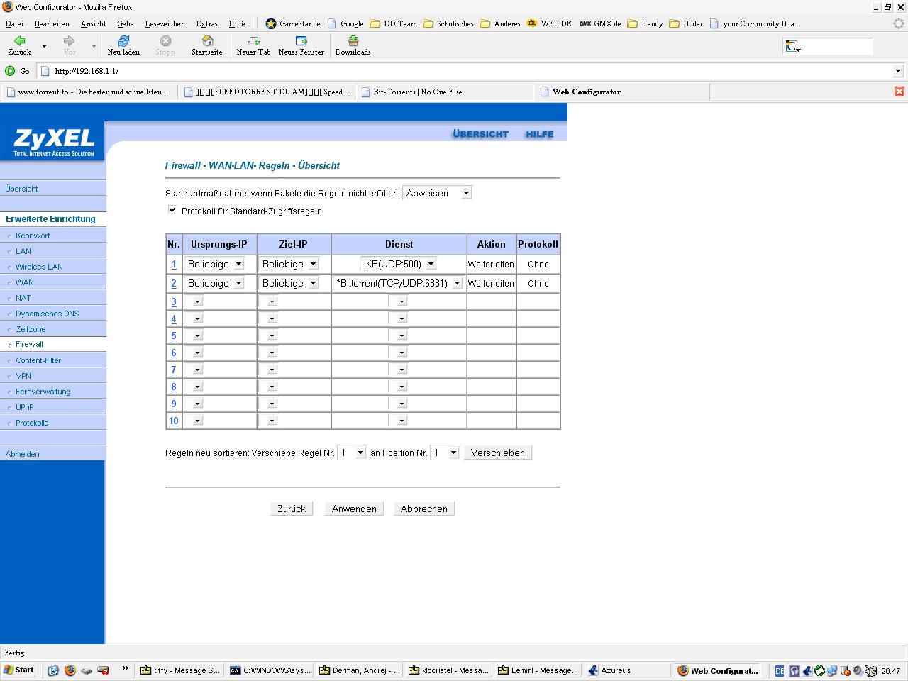Click the address bar URL field

tap(468, 71)
